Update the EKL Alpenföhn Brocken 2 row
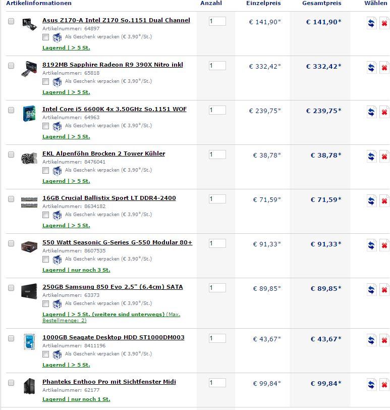 [x=371, y=157]
